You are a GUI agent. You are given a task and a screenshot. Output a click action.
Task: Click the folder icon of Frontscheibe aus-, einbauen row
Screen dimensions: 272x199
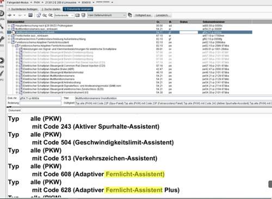pos(13,35)
